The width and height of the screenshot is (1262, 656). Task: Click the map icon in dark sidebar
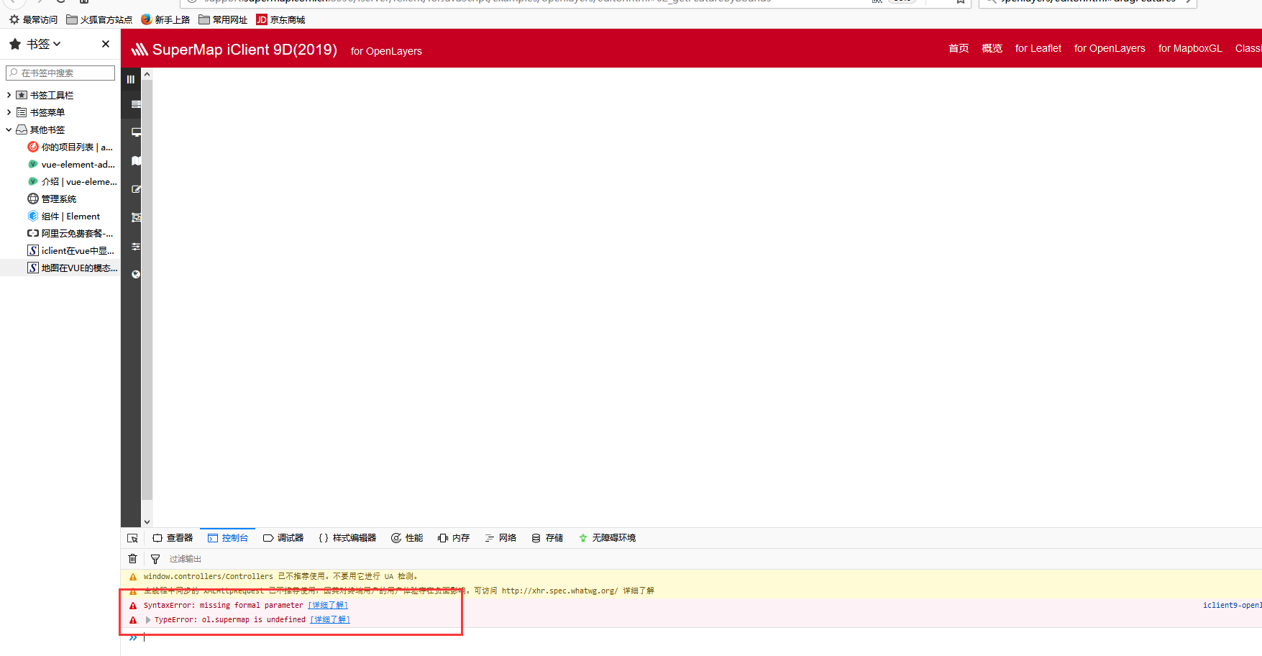(136, 161)
